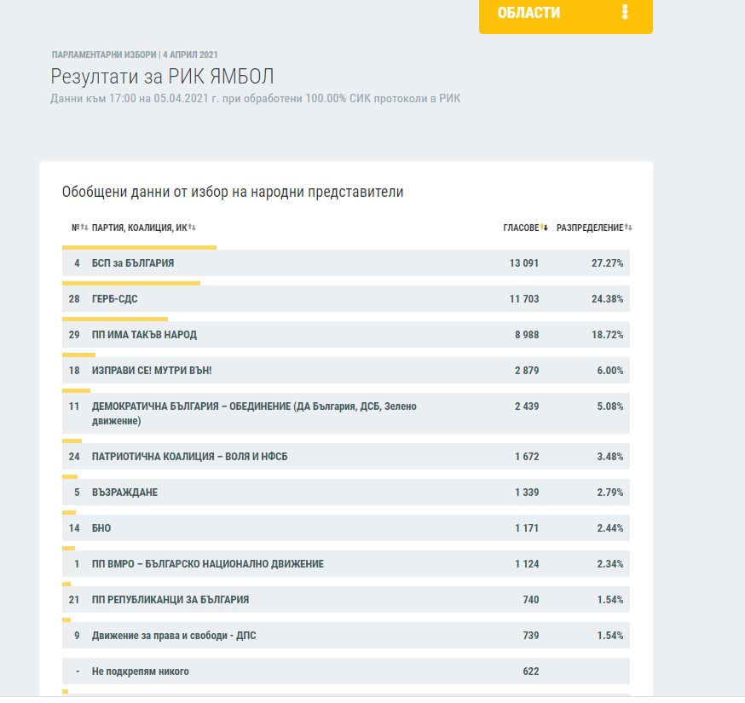The width and height of the screenshot is (745, 703).
Task: Click the 6.00% distribution value
Action: pyautogui.click(x=610, y=371)
